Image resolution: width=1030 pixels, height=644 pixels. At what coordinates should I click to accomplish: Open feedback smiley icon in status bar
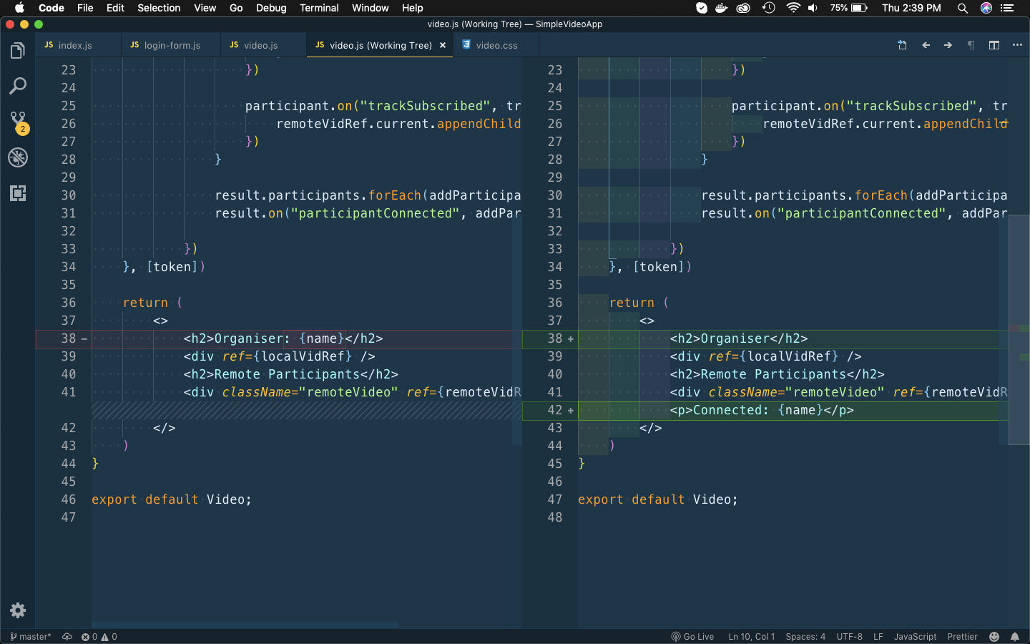point(994,637)
